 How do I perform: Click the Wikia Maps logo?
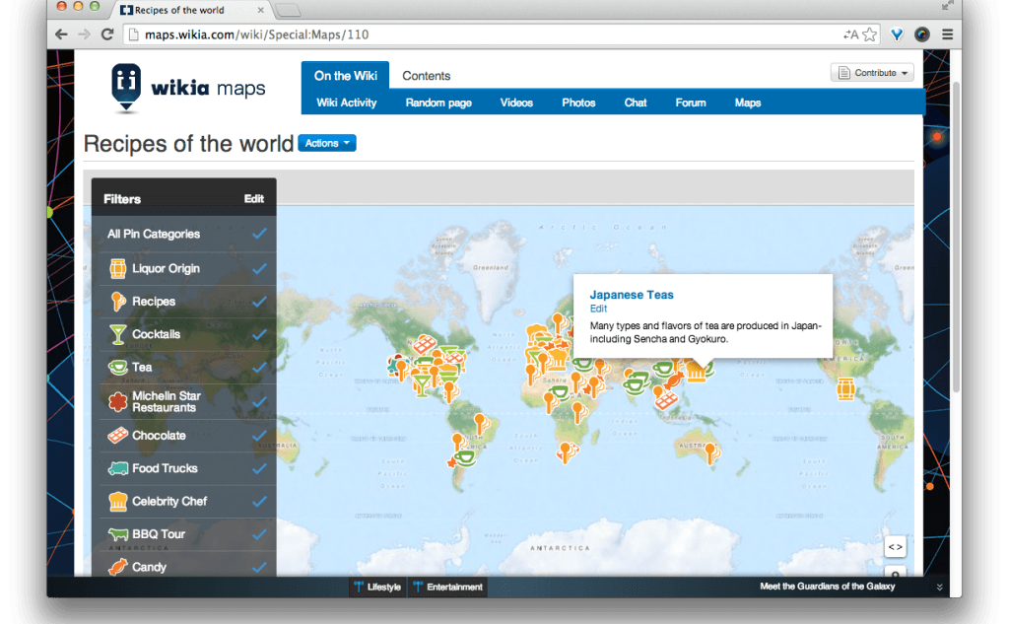point(188,90)
